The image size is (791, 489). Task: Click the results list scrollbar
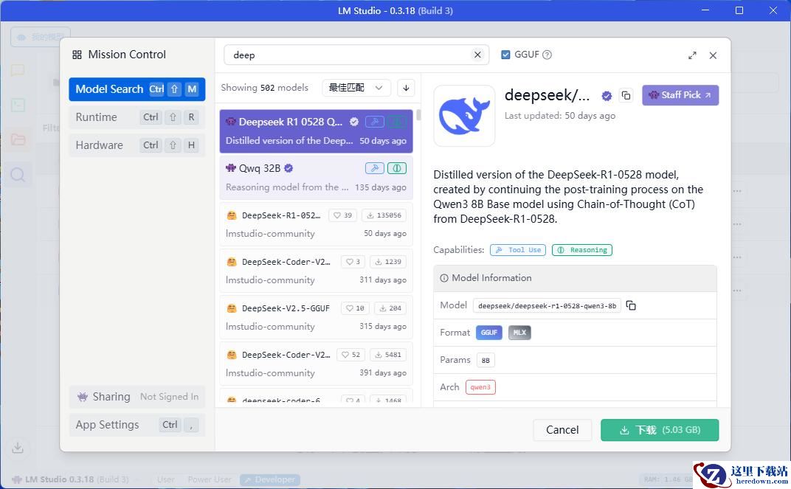point(418,116)
